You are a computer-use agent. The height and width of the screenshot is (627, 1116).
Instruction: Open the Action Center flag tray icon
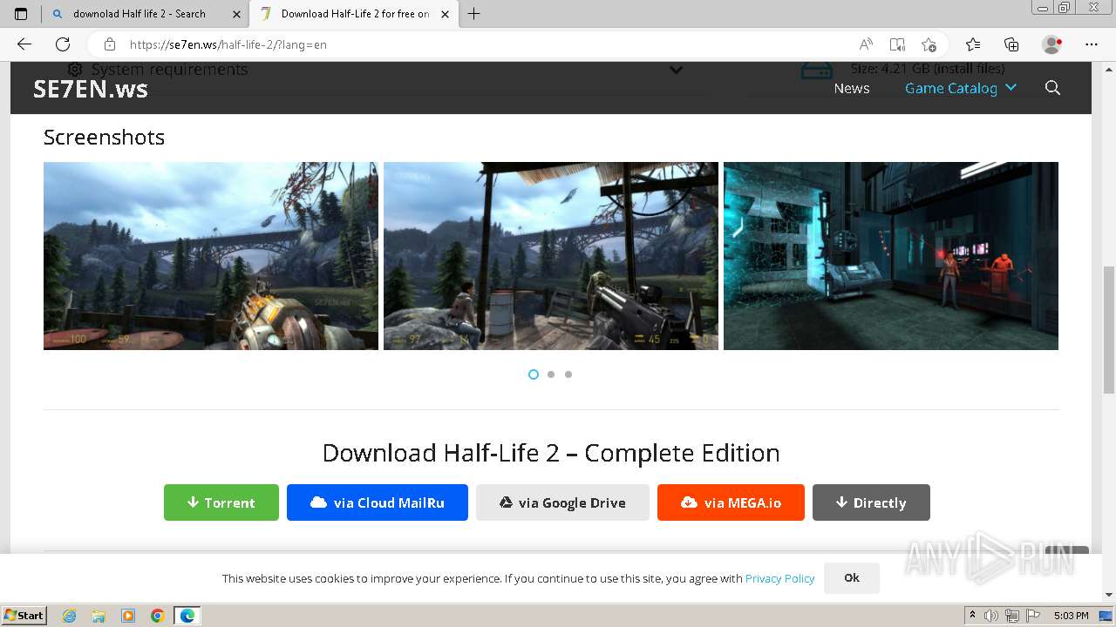pyautogui.click(x=1033, y=616)
